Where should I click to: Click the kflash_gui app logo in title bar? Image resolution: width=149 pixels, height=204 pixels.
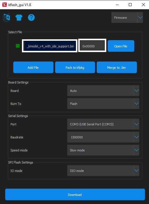[4, 5]
